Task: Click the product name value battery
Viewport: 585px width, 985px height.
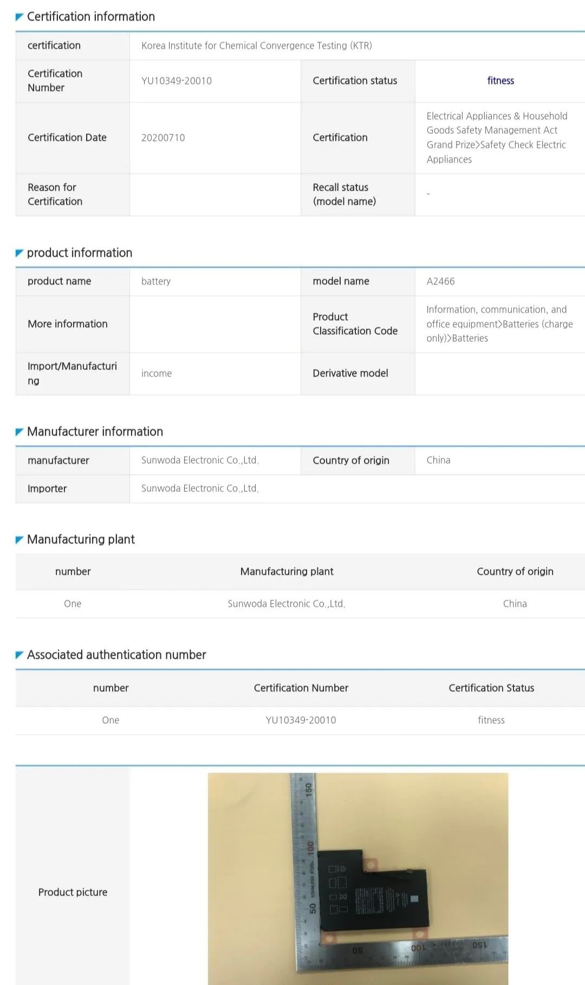Action: 156,281
